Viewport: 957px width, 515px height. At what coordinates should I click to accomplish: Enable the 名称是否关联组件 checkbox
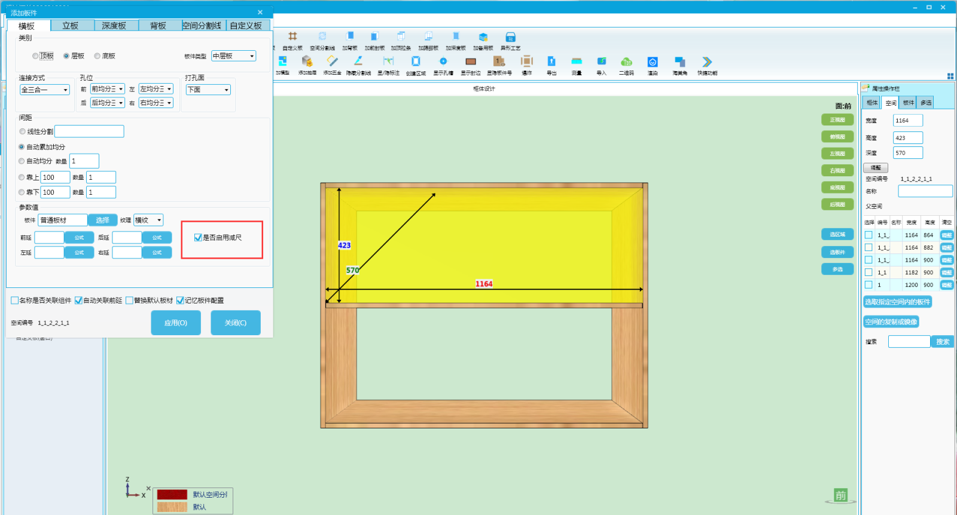tap(14, 301)
